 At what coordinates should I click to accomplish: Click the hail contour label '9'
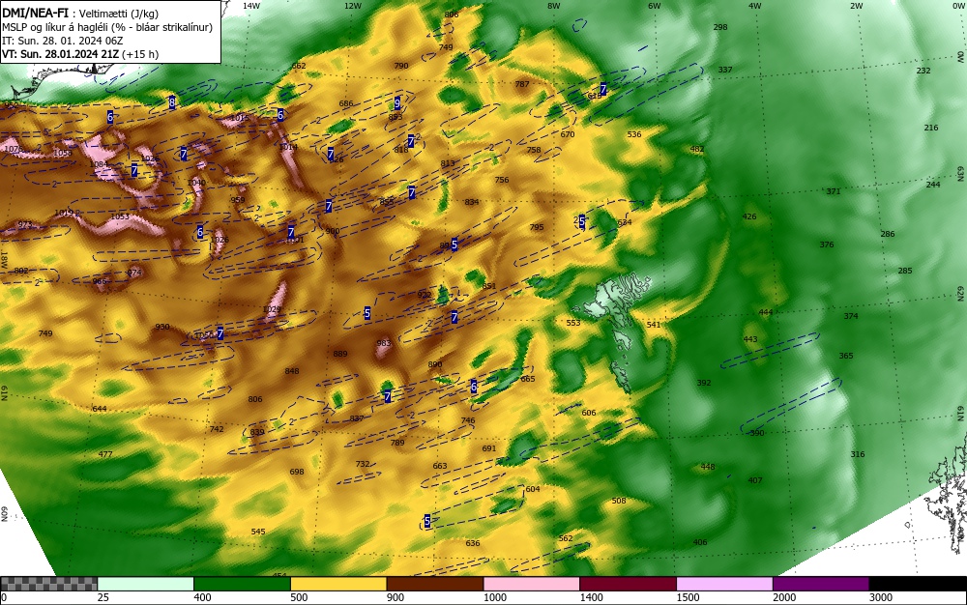(x=397, y=102)
